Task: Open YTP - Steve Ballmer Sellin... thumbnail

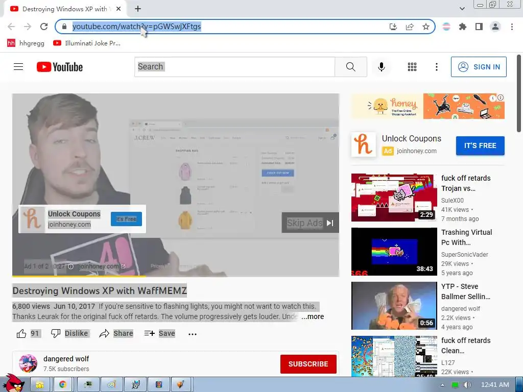Action: pos(394,306)
